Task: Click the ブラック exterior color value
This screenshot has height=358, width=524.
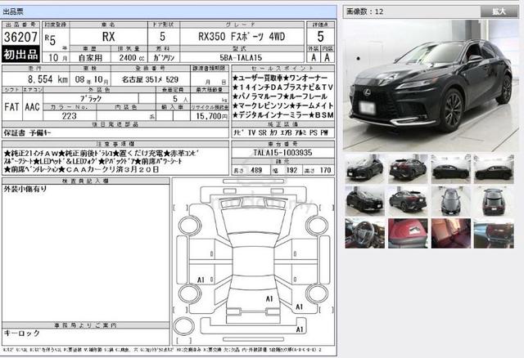Action: [91, 99]
